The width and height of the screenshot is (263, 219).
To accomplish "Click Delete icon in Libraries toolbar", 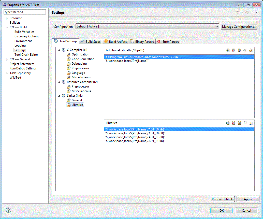I will [233, 123].
